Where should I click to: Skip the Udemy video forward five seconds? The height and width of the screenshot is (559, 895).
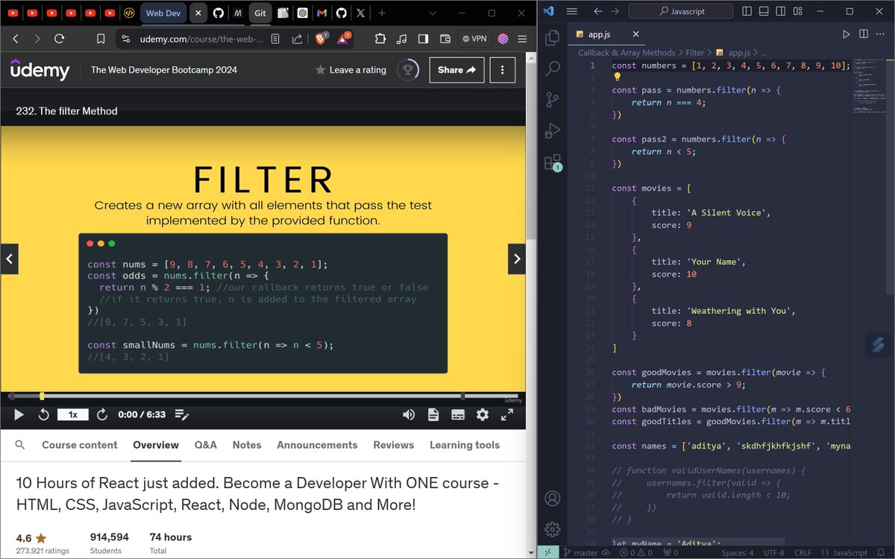[102, 414]
